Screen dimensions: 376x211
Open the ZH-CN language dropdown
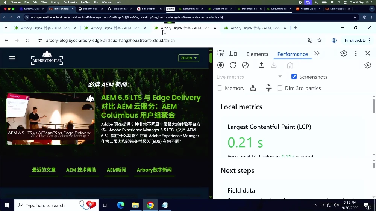click(189, 58)
